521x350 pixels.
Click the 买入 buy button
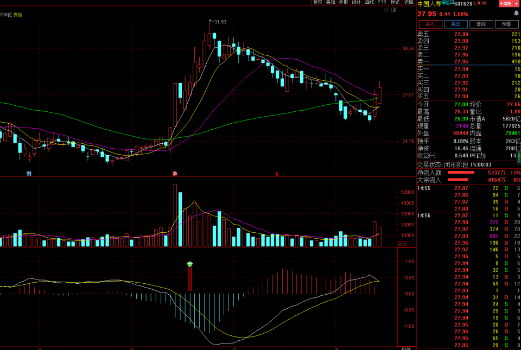pos(430,24)
